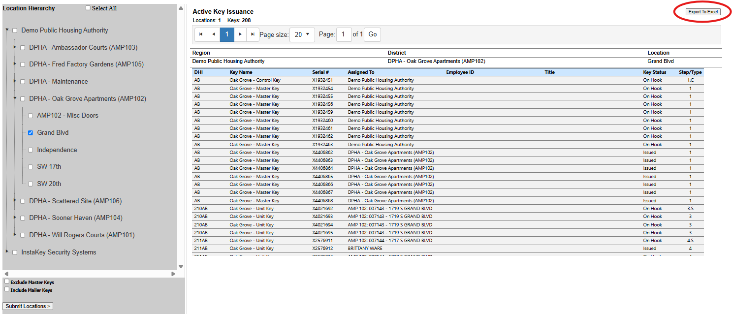The image size is (732, 314).
Task: Select current page number 1 tab
Action: click(x=227, y=34)
